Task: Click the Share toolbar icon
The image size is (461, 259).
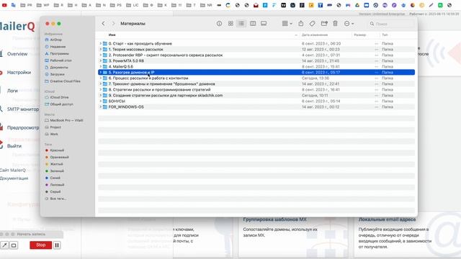Action: [301, 24]
